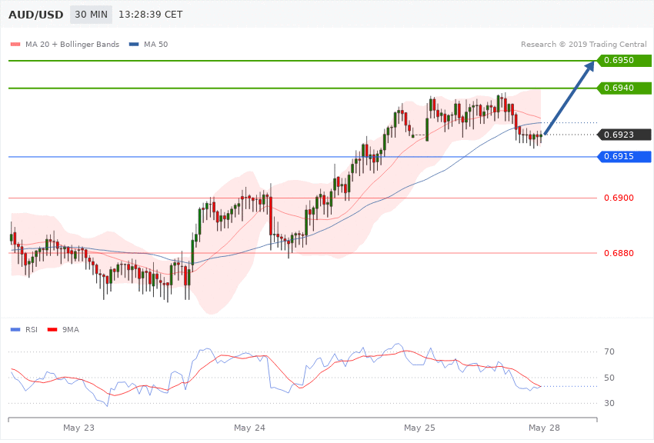
Task: Click the May 25 date label
Action: tap(419, 428)
